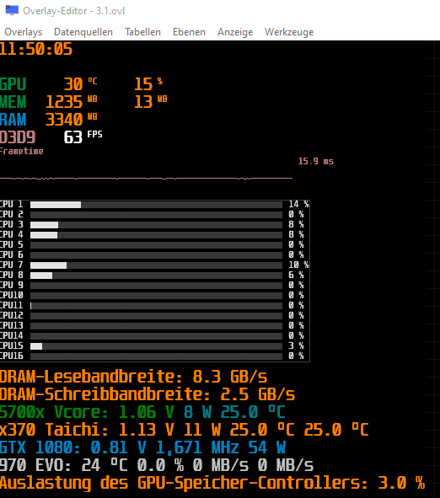Viewport: 440px width, 498px height.
Task: Click the CPU 1 usage bar
Action: (156, 205)
